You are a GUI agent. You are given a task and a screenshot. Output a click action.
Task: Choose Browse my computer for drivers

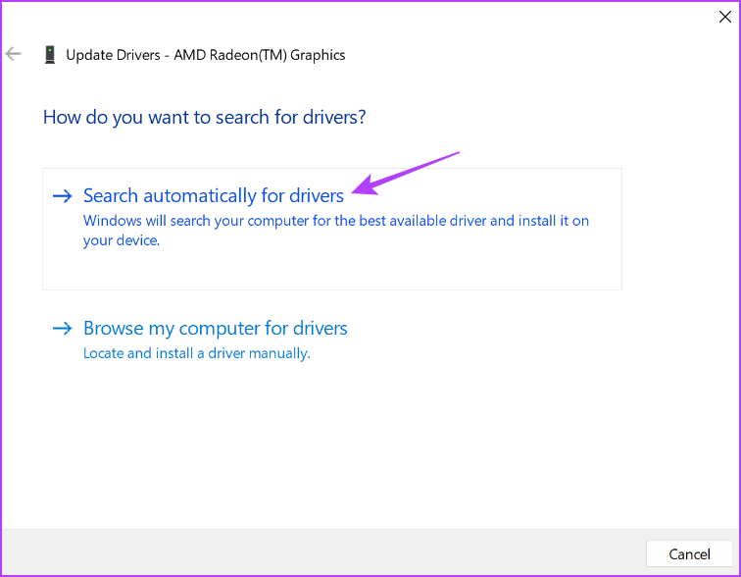[216, 328]
